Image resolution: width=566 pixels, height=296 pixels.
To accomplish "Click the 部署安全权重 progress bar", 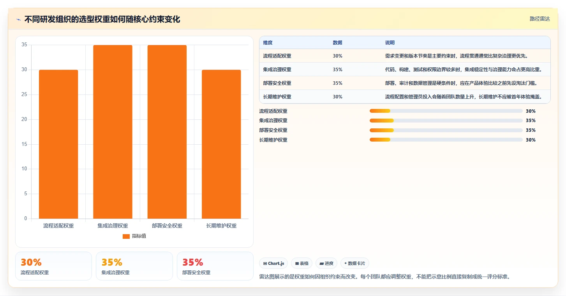I will point(446,130).
